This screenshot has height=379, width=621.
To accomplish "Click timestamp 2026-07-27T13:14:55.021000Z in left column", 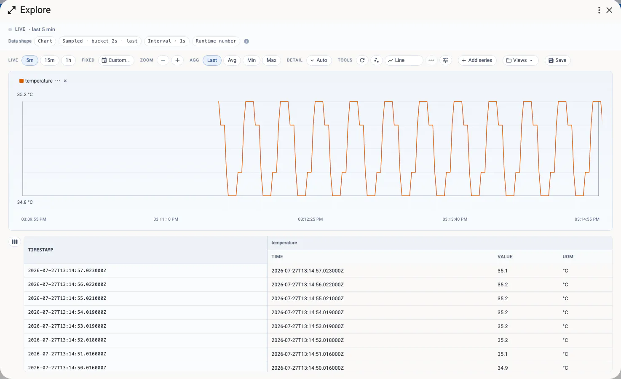I will 67,299.
